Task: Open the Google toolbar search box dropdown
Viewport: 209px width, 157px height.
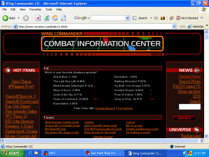Action: 127,18
